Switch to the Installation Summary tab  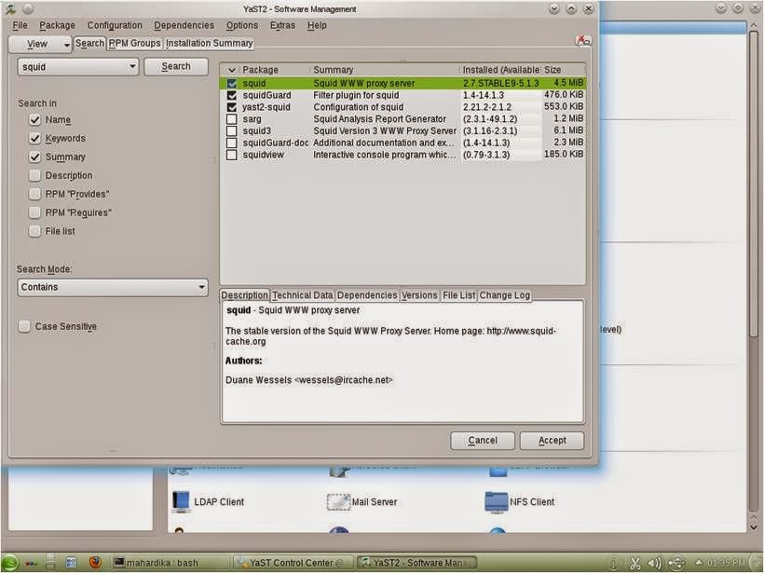[x=209, y=44]
